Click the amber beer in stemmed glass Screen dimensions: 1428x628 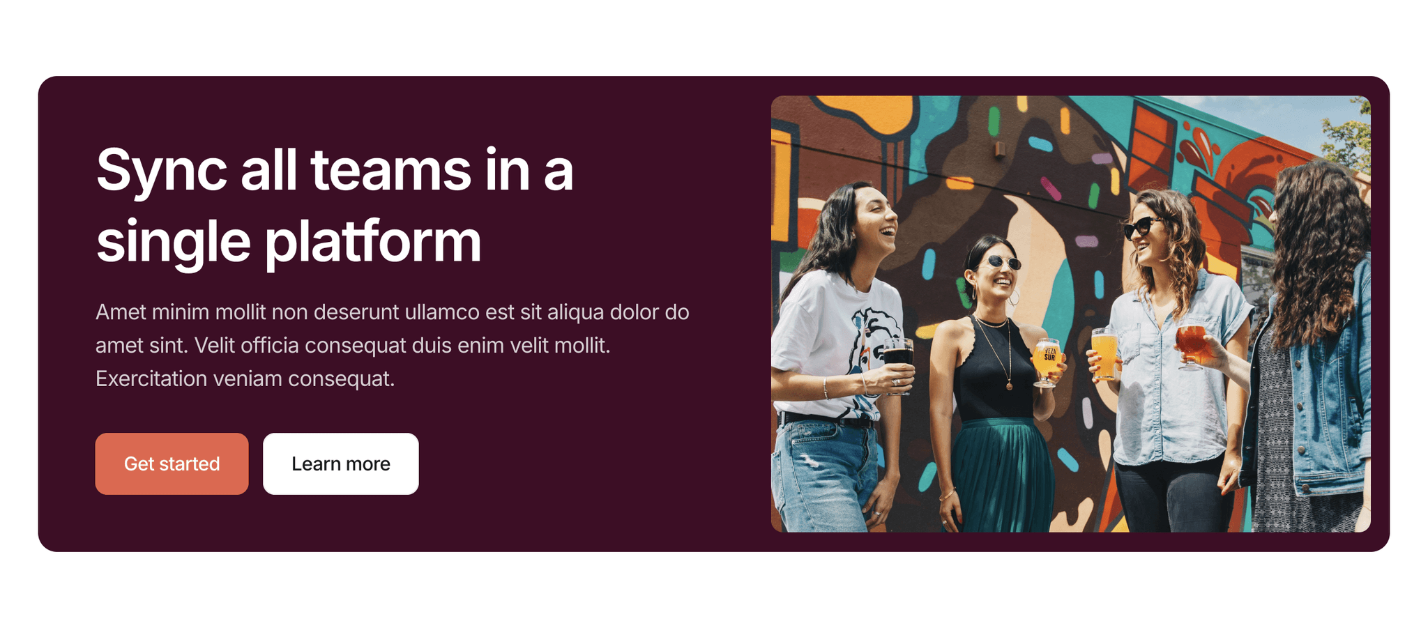click(x=1190, y=345)
